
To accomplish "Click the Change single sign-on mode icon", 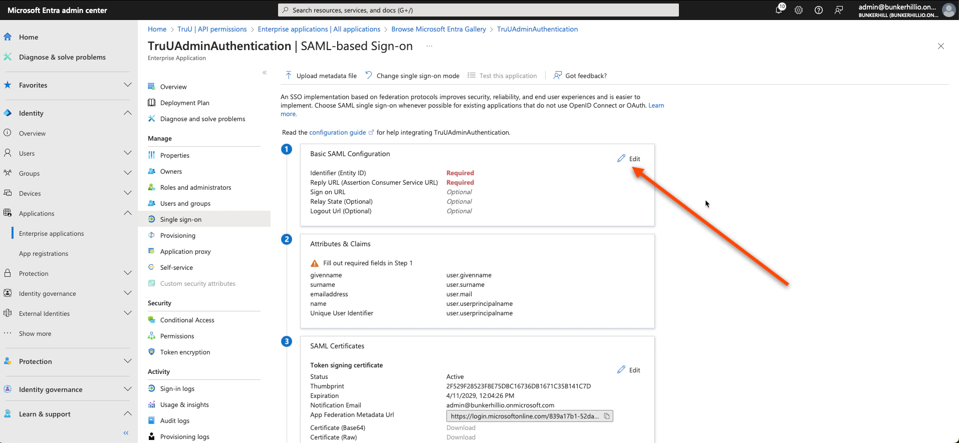I will pyautogui.click(x=369, y=76).
